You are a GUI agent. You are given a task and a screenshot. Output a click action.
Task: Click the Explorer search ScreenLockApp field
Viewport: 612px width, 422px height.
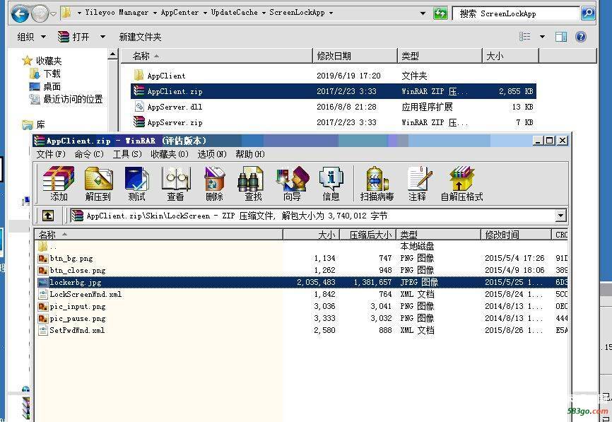(516, 13)
